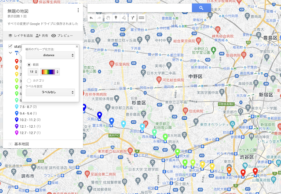Click the dark blue pin at 久我山
The image size is (281, 194).
click(x=99, y=115)
